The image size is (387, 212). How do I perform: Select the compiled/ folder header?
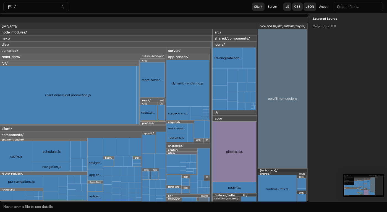click(83, 51)
